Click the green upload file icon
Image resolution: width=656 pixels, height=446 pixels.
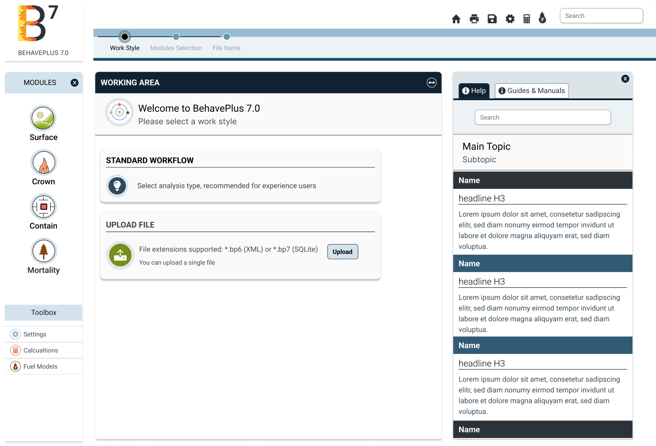[x=120, y=255]
